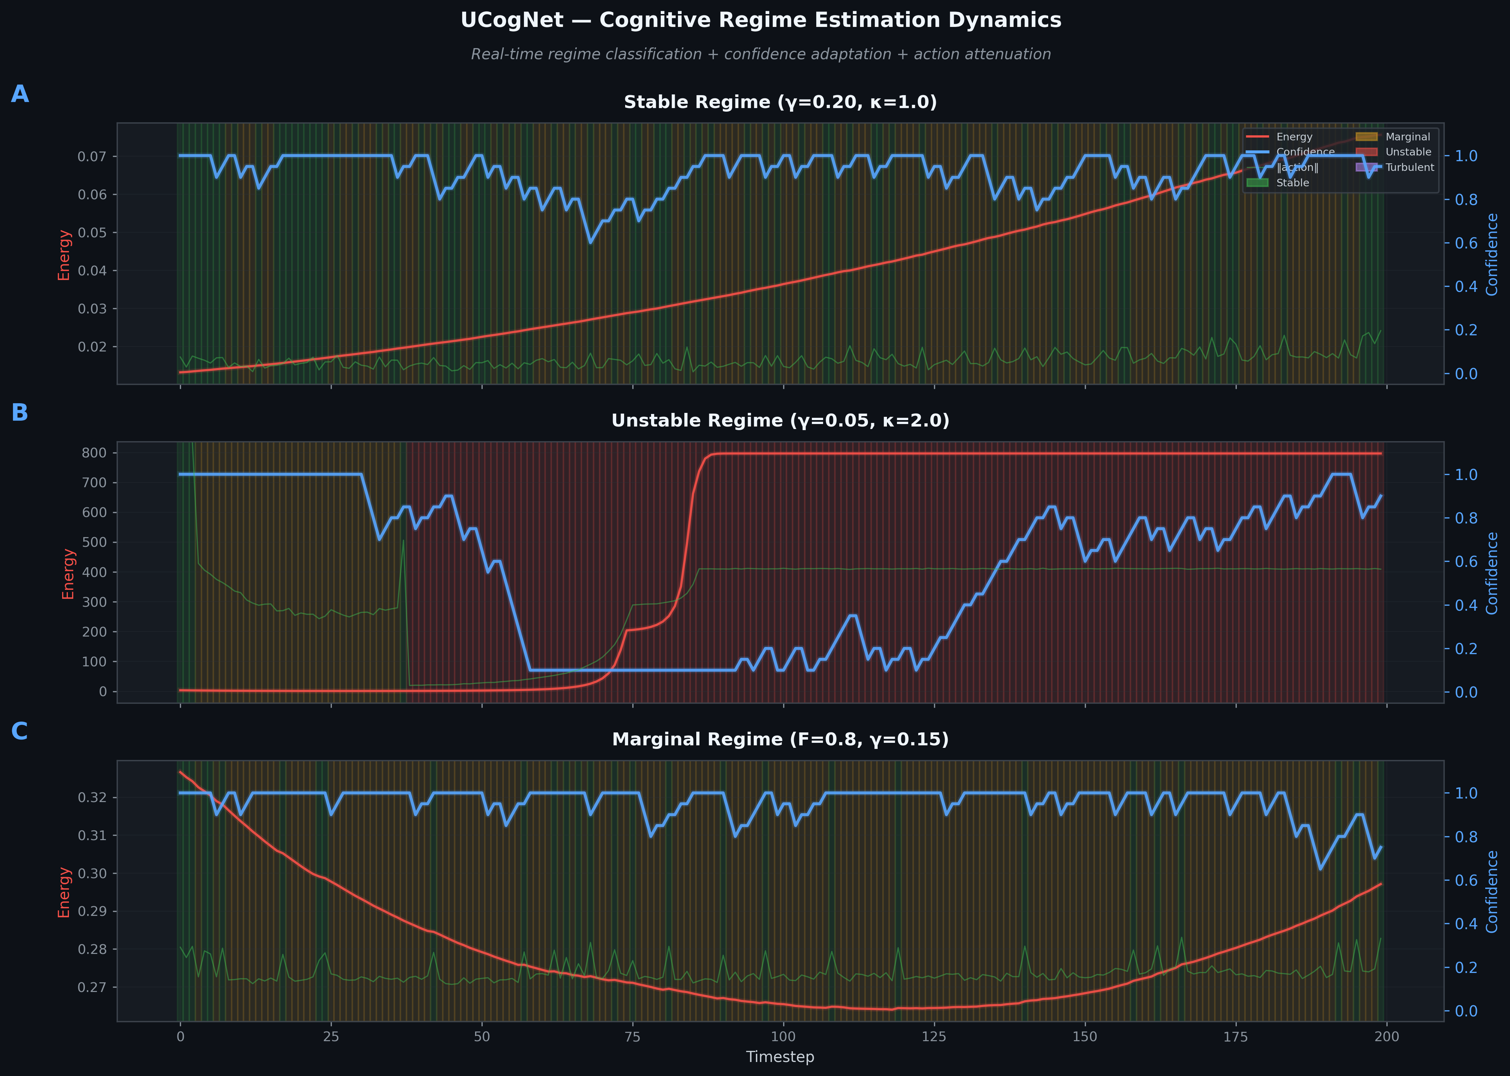1510x1076 pixels.
Task: Click the x-axis tick label '25'
Action: (331, 1037)
